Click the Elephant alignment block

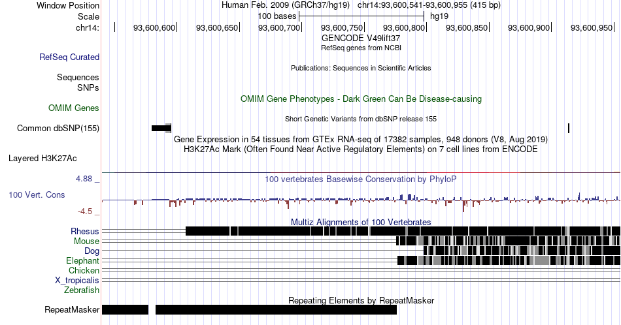pos(509,260)
